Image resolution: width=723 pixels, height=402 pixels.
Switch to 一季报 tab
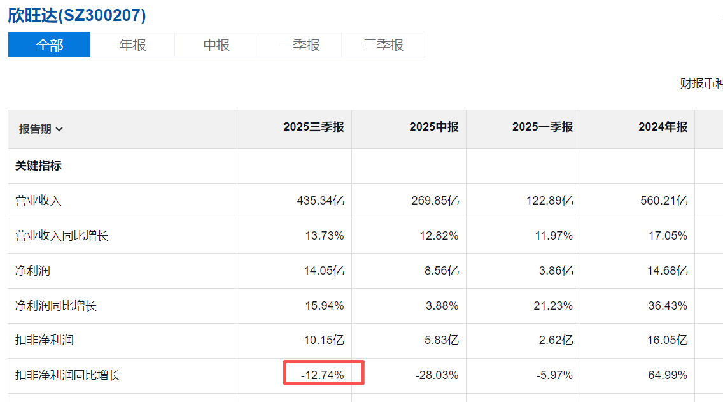tap(300, 45)
